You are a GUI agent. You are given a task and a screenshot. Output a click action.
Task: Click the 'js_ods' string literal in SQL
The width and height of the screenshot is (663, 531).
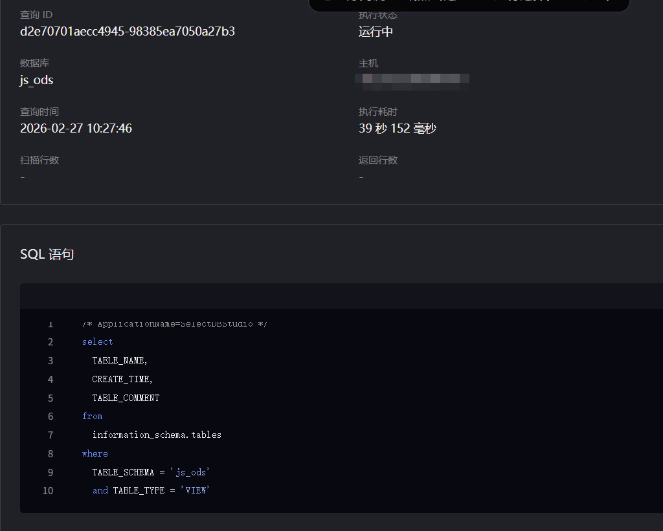(x=190, y=472)
